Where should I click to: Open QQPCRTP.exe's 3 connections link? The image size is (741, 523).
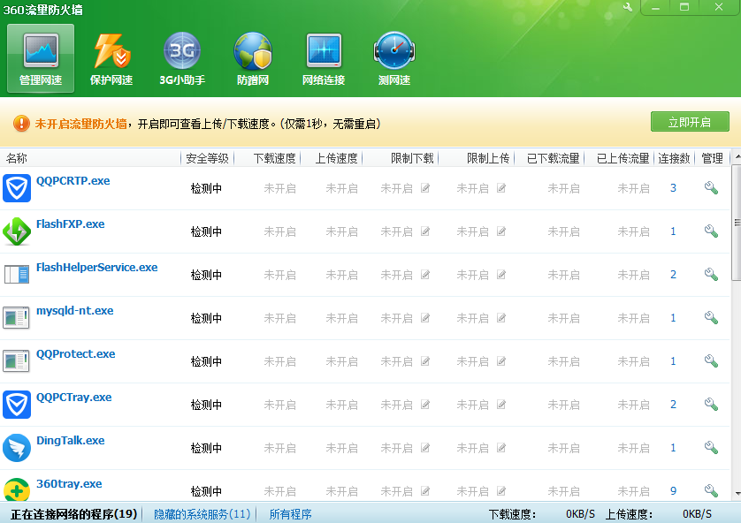(672, 188)
